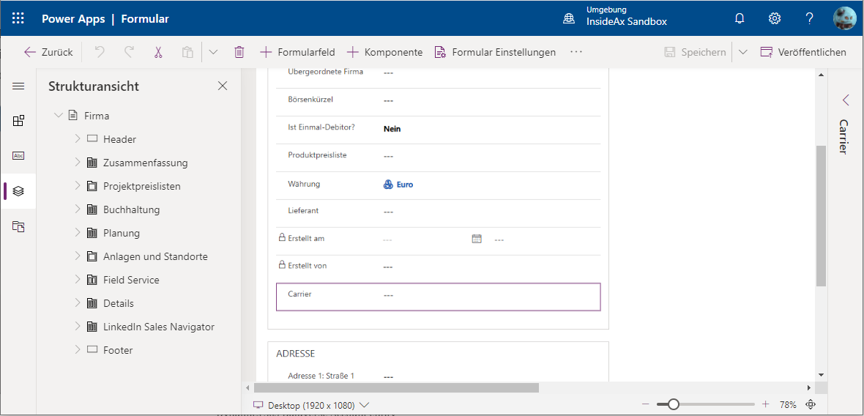Click the zoom slider handle
The image size is (864, 416).
point(673,404)
